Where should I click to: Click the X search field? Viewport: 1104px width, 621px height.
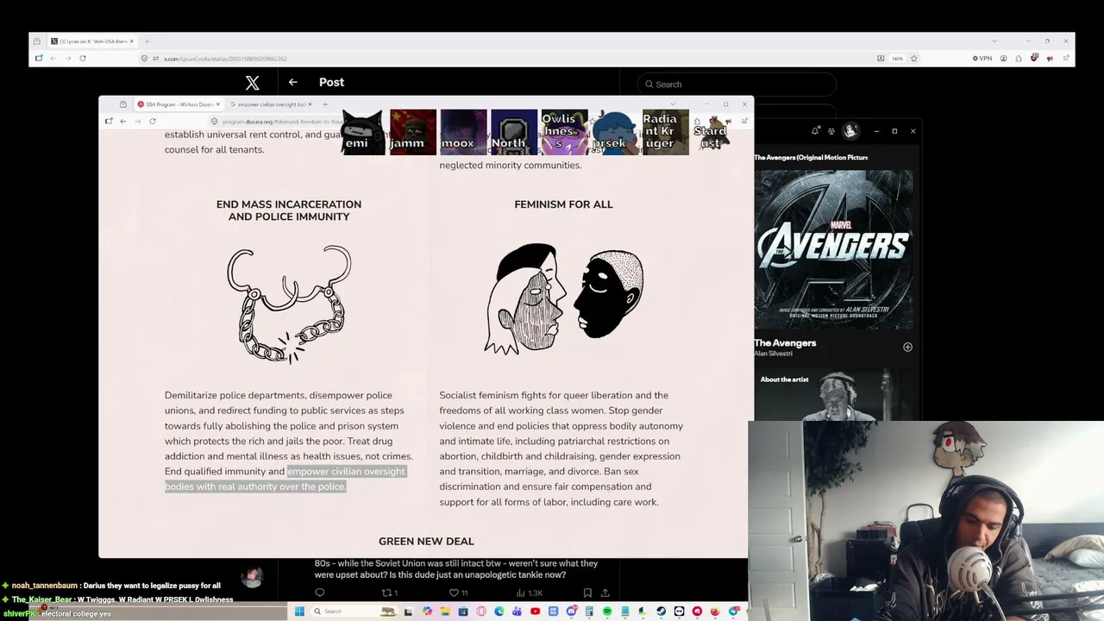click(737, 84)
